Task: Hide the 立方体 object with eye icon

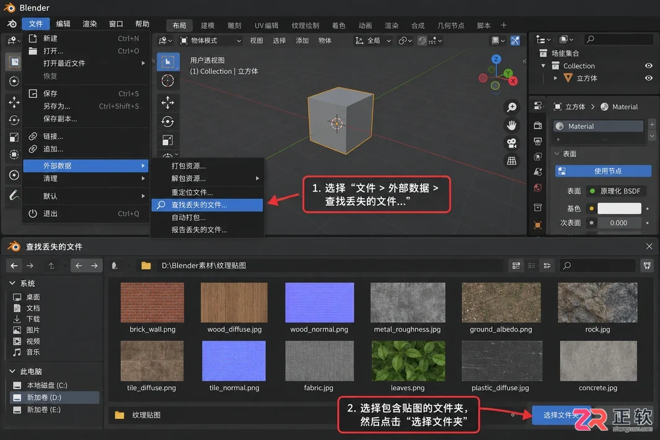Action: pos(648,78)
